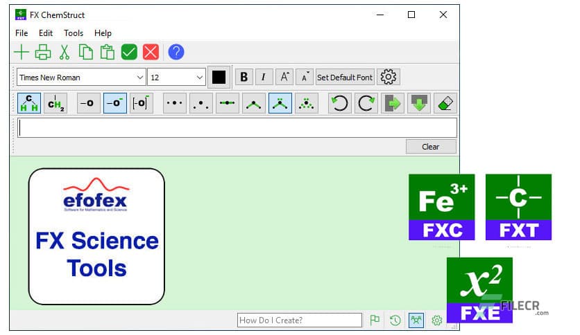Decrease font size with small A icon
The image size is (580, 335).
(305, 77)
